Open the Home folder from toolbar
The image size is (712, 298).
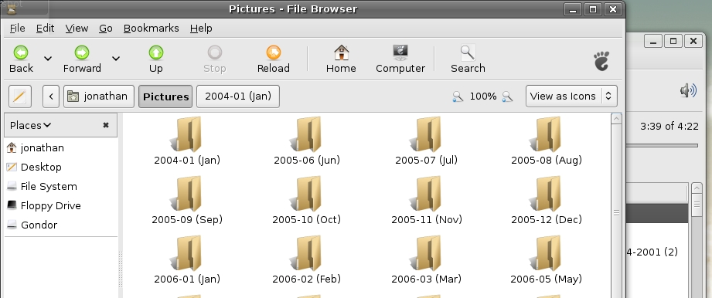click(341, 53)
